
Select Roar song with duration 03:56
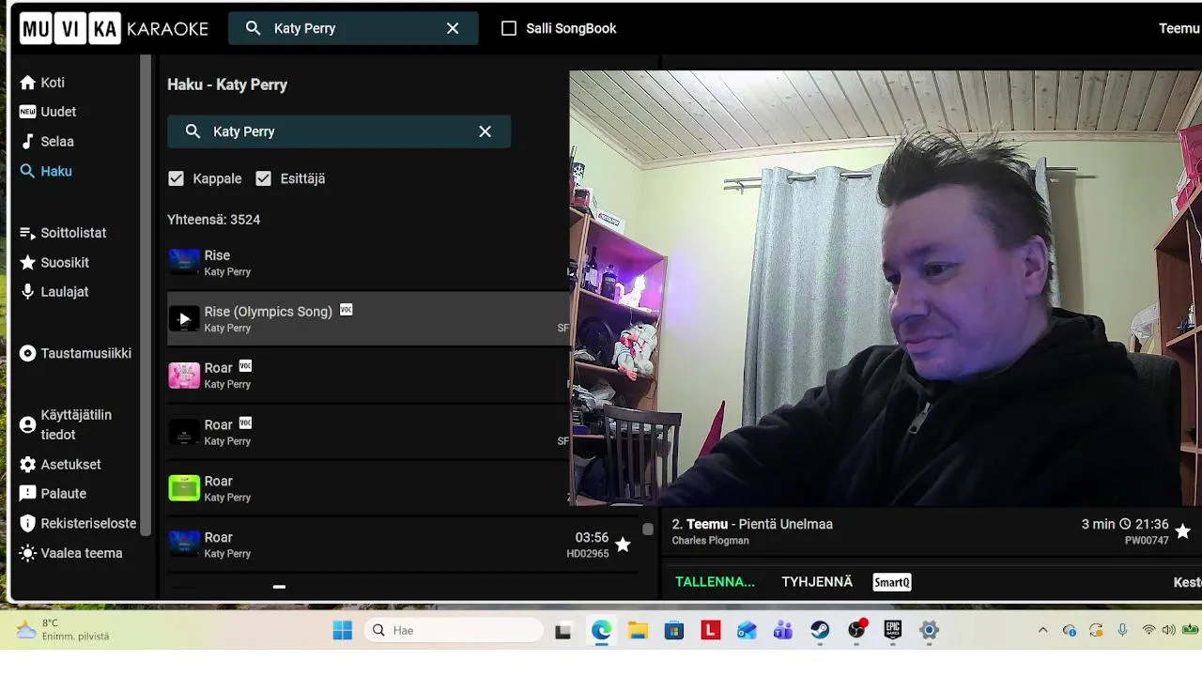point(402,545)
